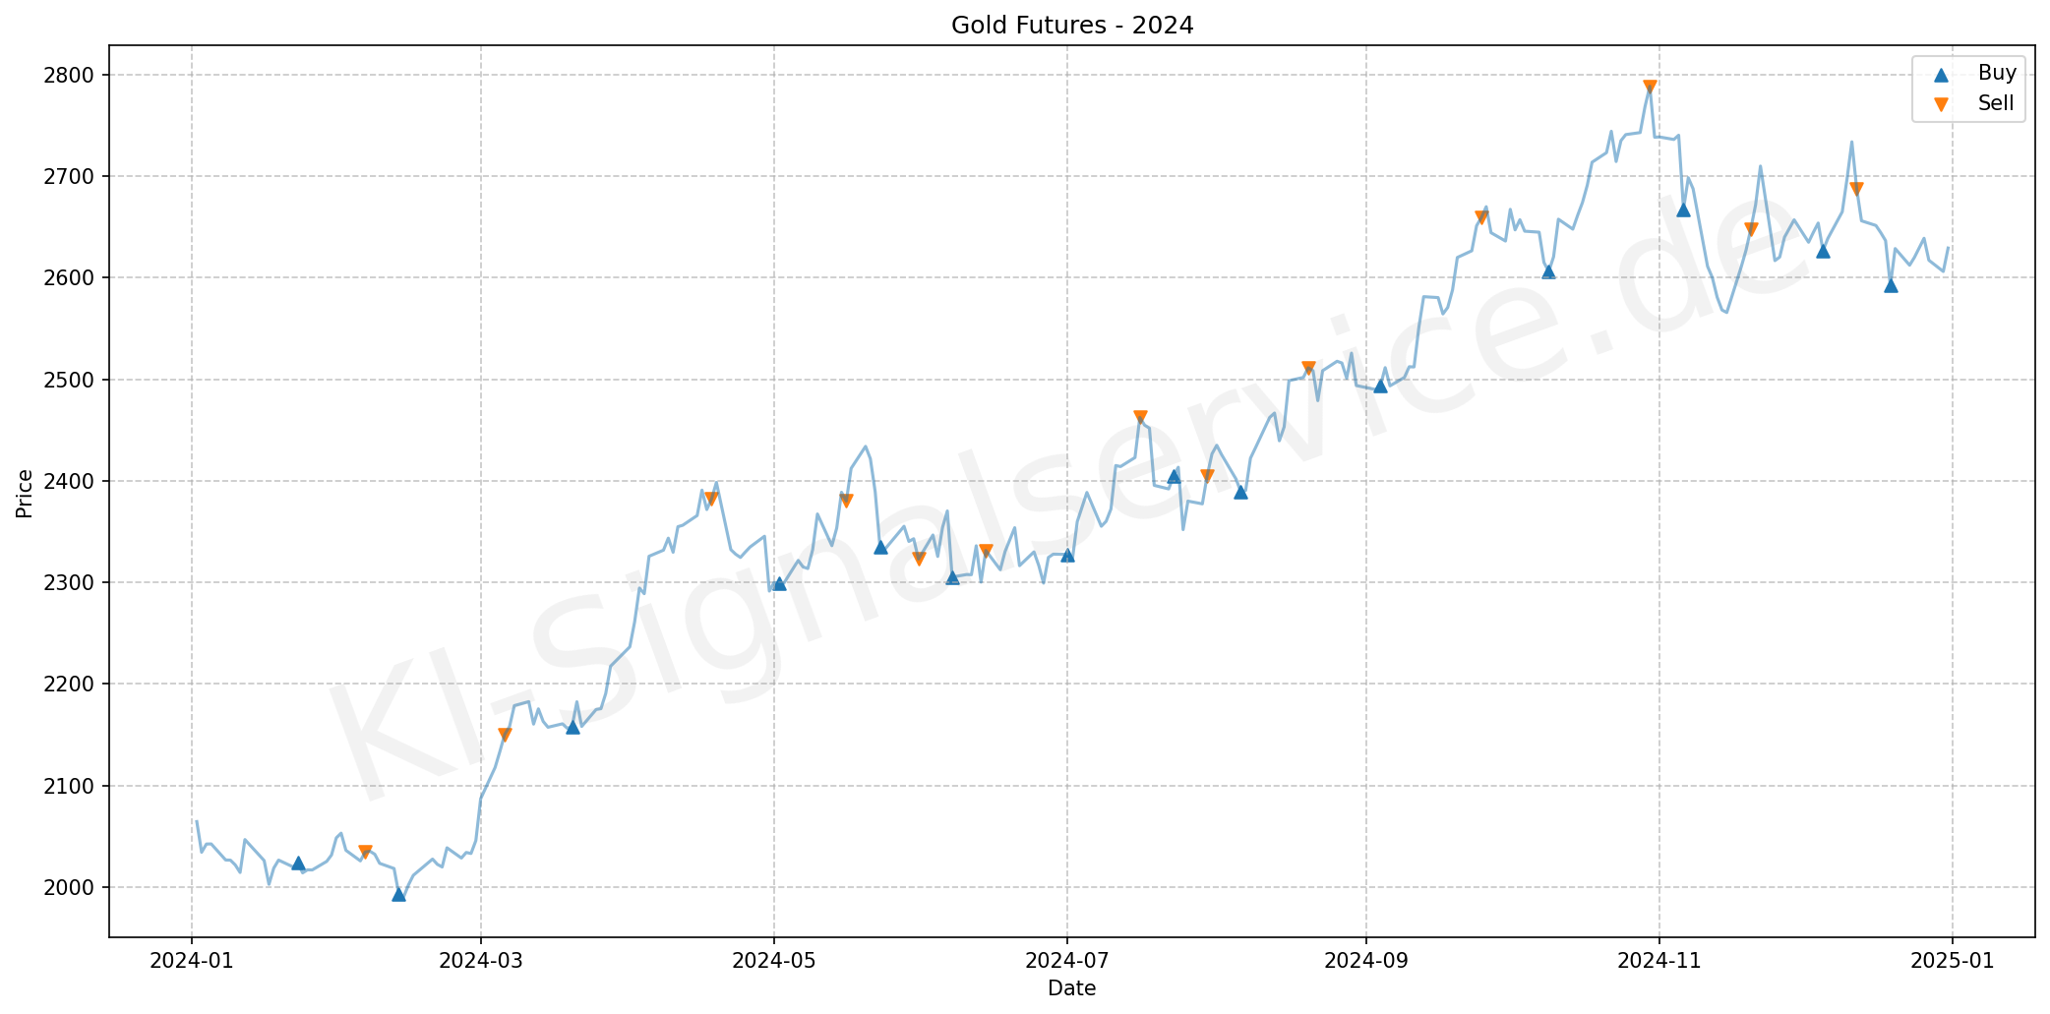Select the Buy marker in early May near 2300
This screenshot has width=2050, height=1014.
779,583
